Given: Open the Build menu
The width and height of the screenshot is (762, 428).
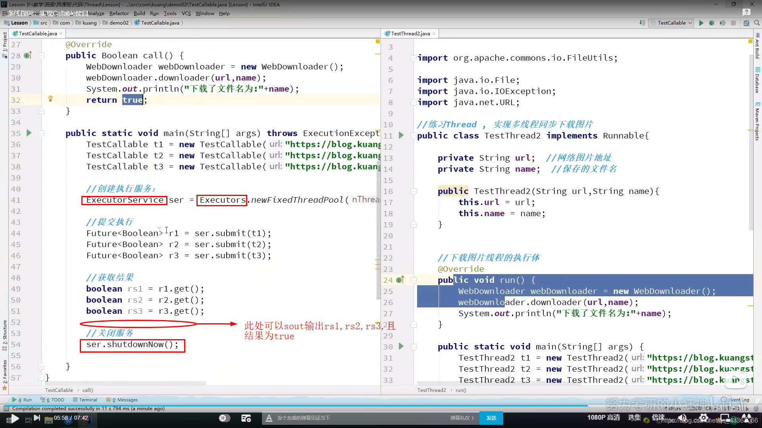Looking at the screenshot, I should (139, 13).
